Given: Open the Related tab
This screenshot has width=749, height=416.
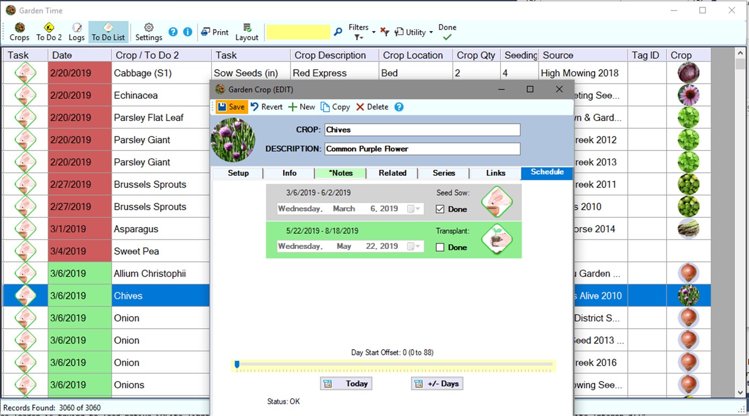Looking at the screenshot, I should 392,173.
